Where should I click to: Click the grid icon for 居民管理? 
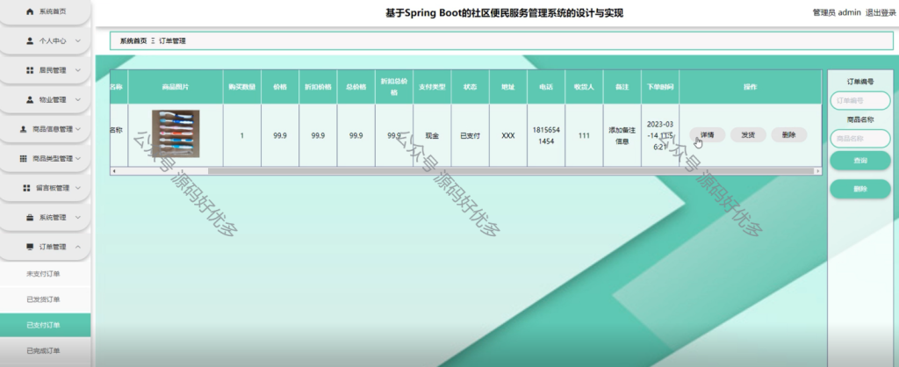click(30, 70)
